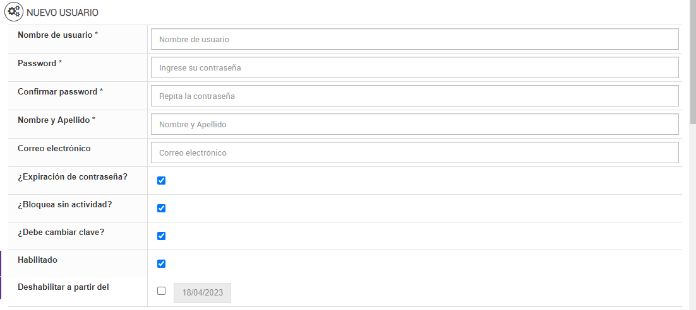Click the Ingrese su contraseña password field

click(x=414, y=67)
